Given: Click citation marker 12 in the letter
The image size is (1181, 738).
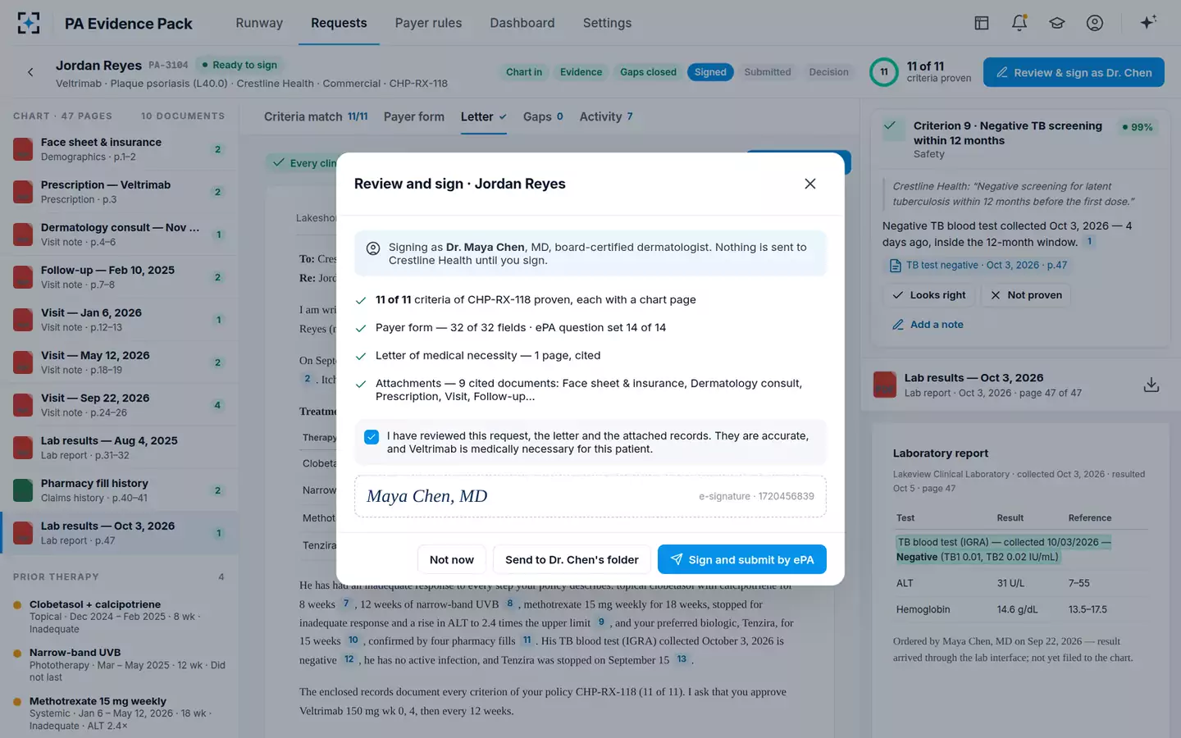Looking at the screenshot, I should tap(349, 659).
